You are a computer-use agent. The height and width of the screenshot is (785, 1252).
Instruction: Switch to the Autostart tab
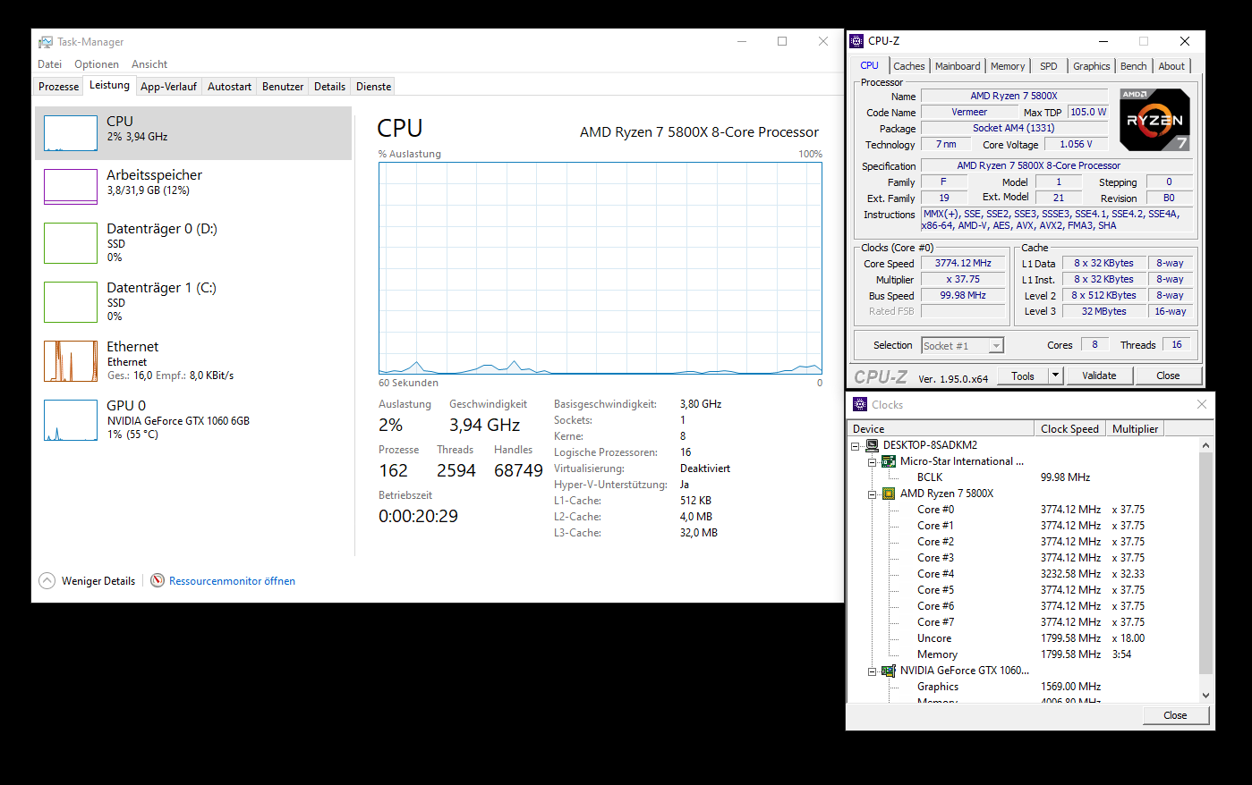pyautogui.click(x=229, y=87)
